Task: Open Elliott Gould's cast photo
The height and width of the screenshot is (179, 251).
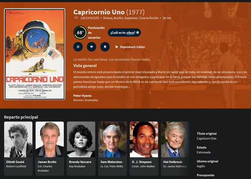Action: click(18, 139)
